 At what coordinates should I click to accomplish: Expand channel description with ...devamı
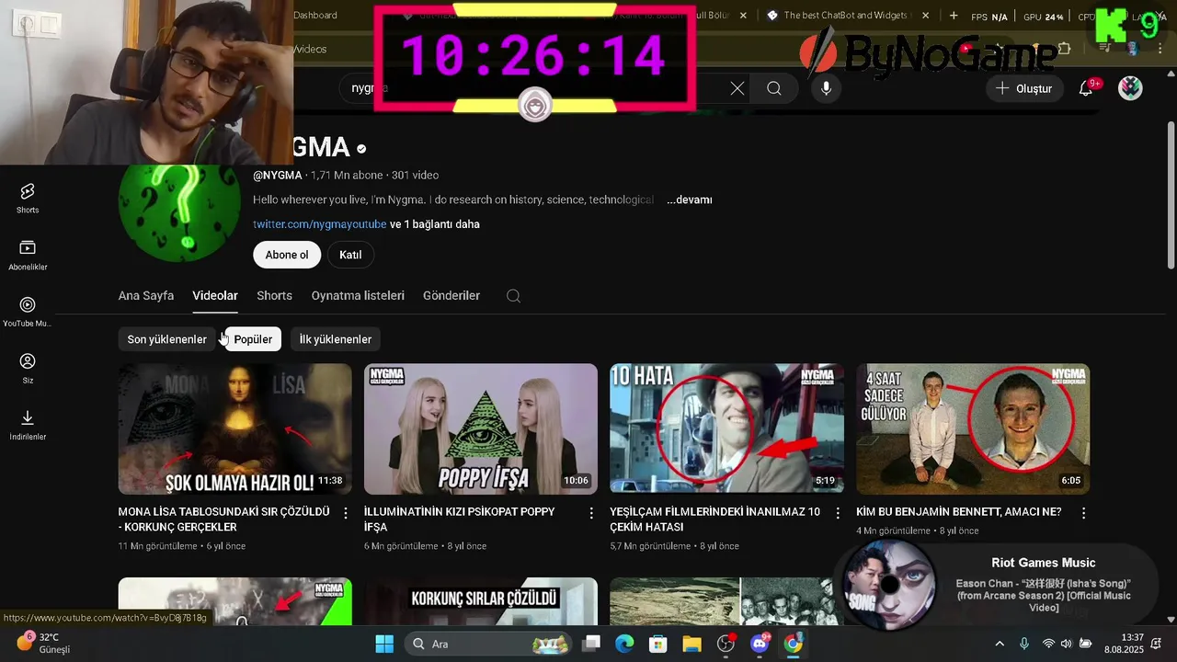[x=690, y=200]
